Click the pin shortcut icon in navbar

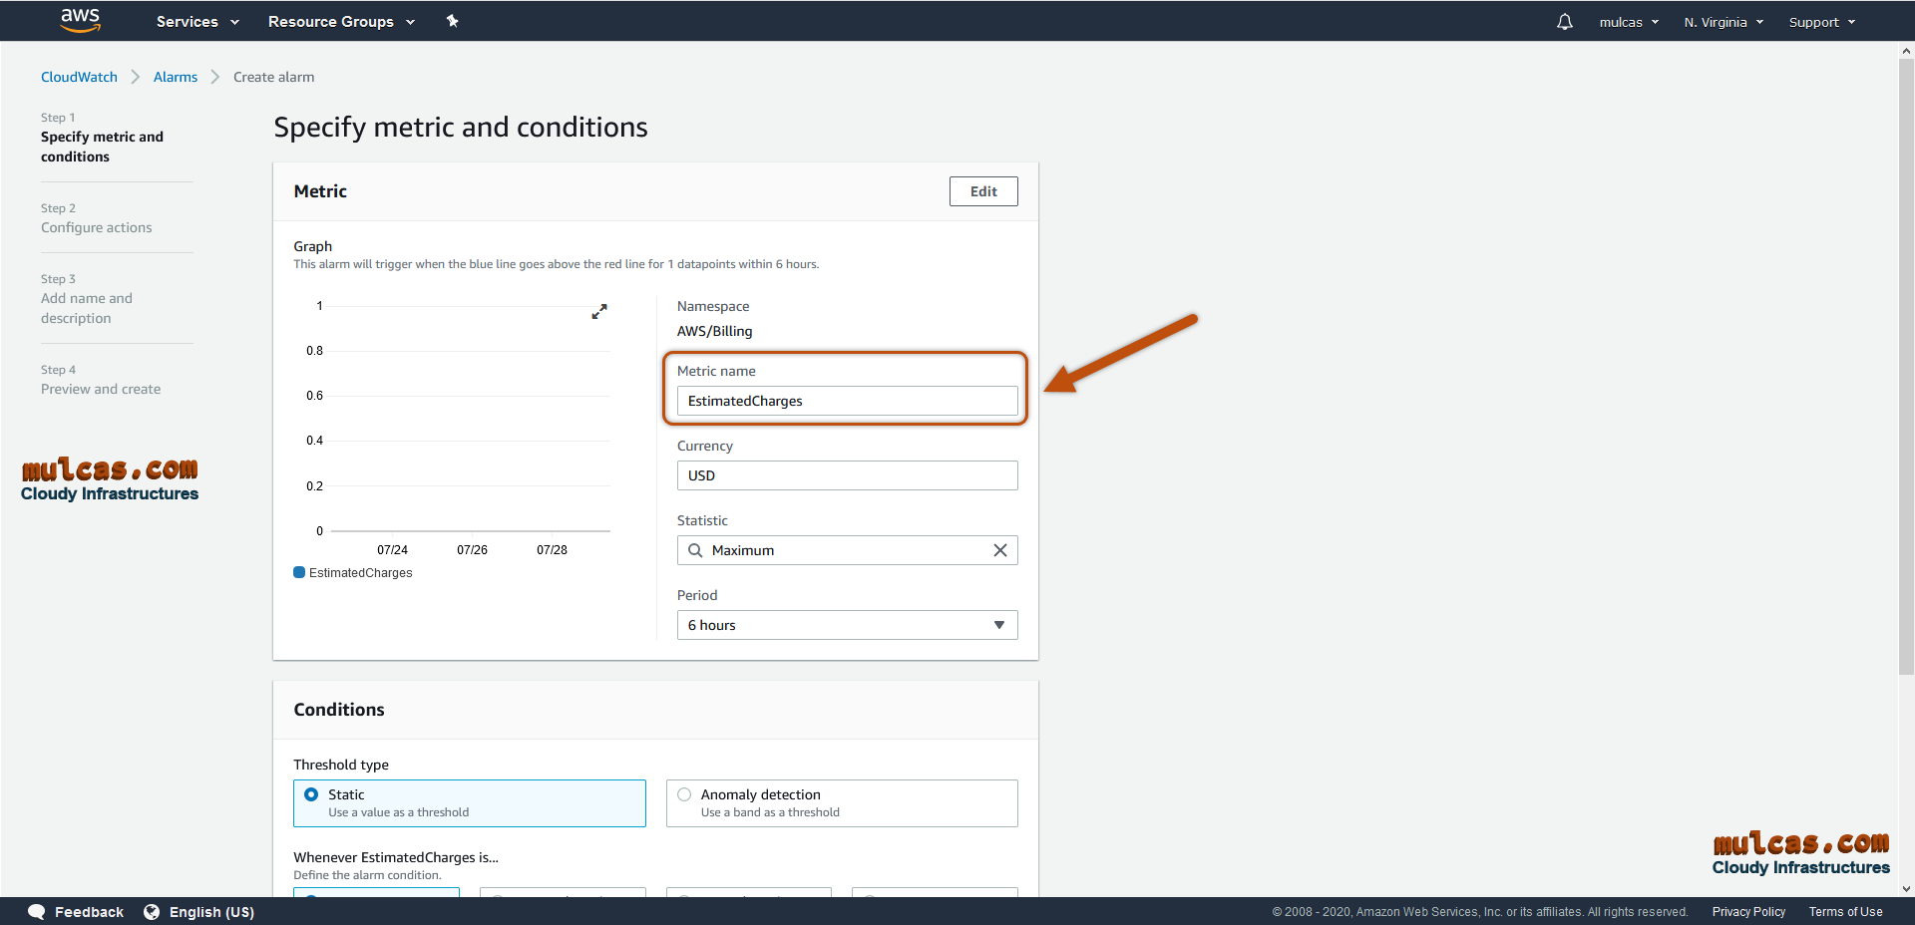coord(452,21)
